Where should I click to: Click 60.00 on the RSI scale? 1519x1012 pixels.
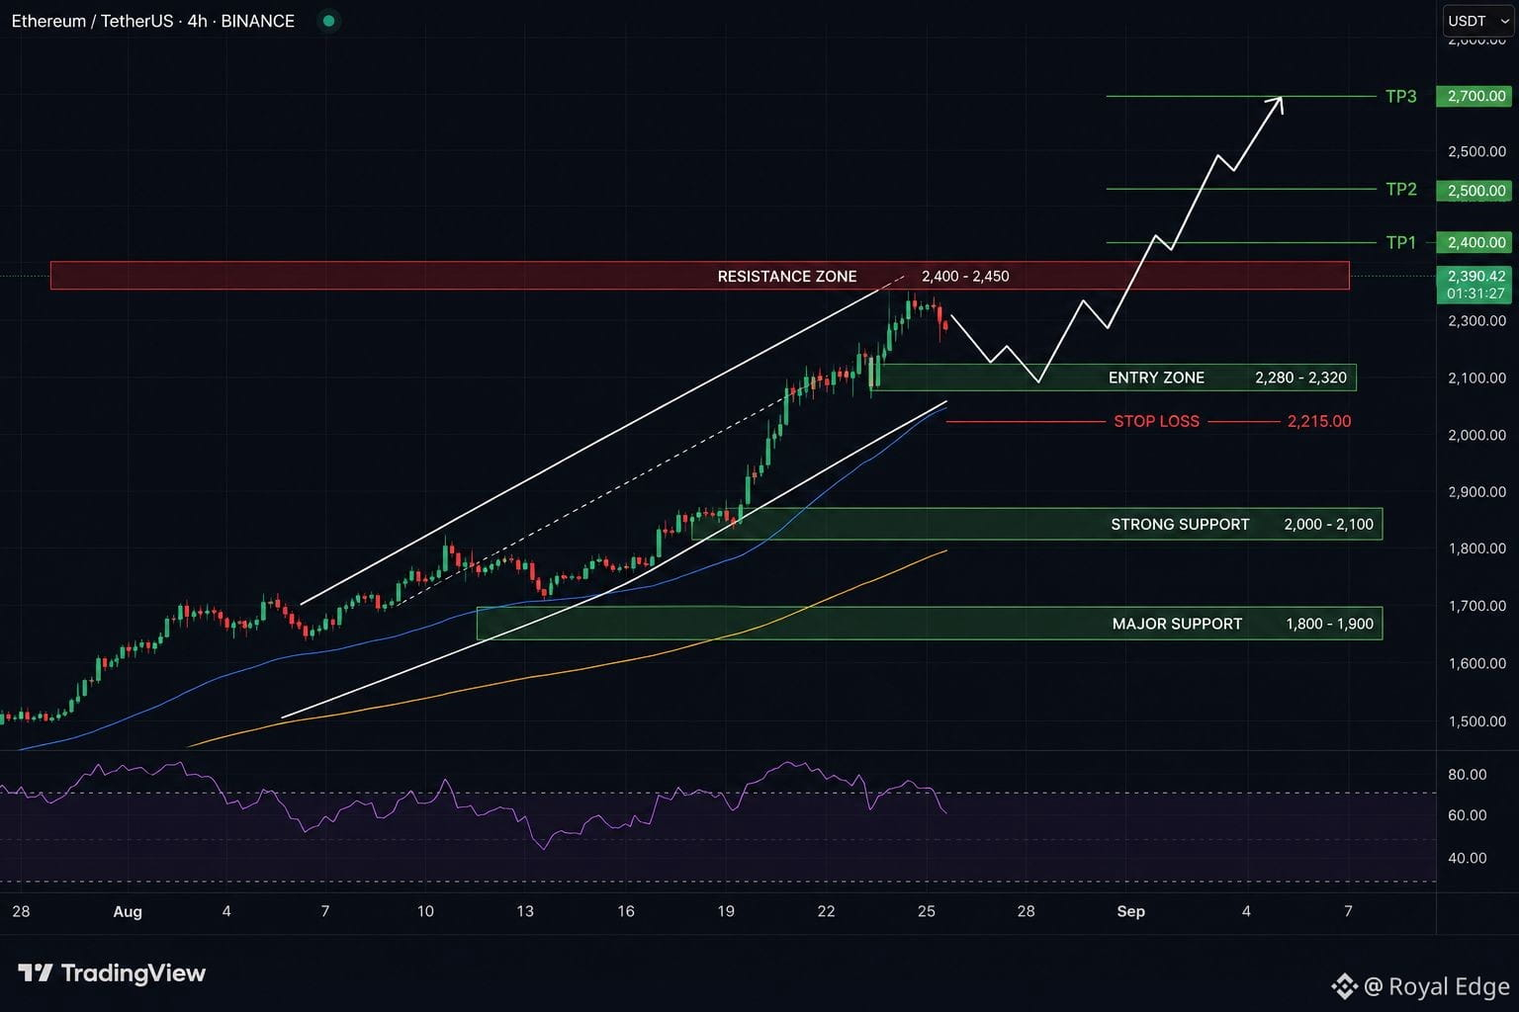pyautogui.click(x=1467, y=815)
